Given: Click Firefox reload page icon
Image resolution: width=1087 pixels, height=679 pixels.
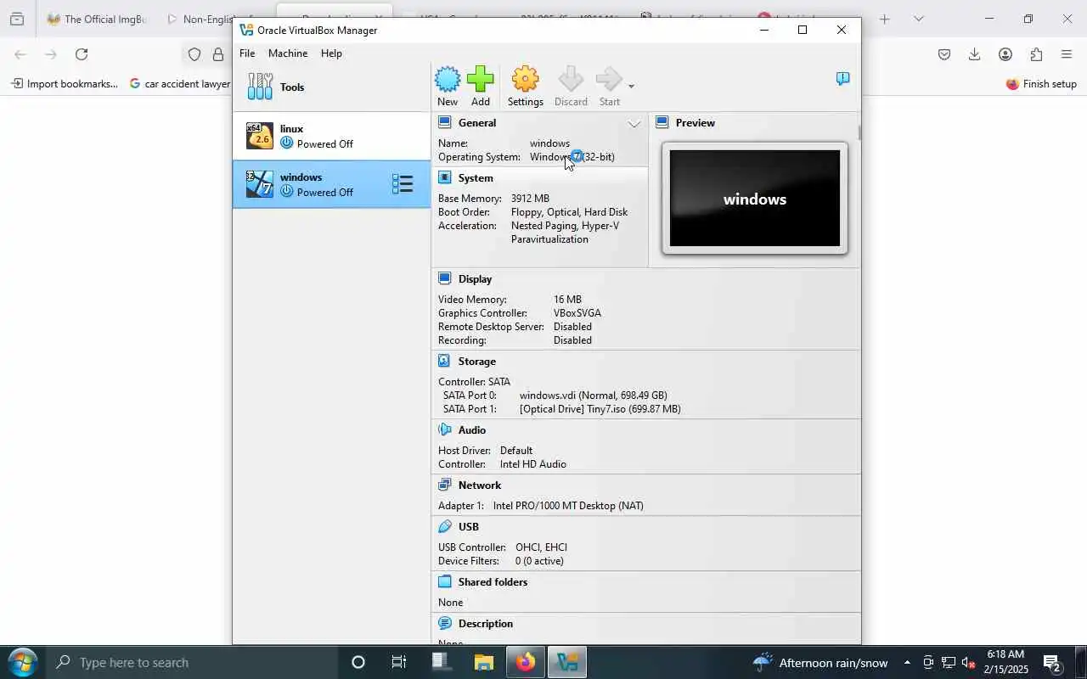Looking at the screenshot, I should 82,54.
